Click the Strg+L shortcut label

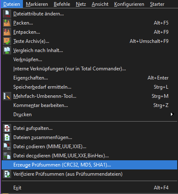[x=161, y=87]
